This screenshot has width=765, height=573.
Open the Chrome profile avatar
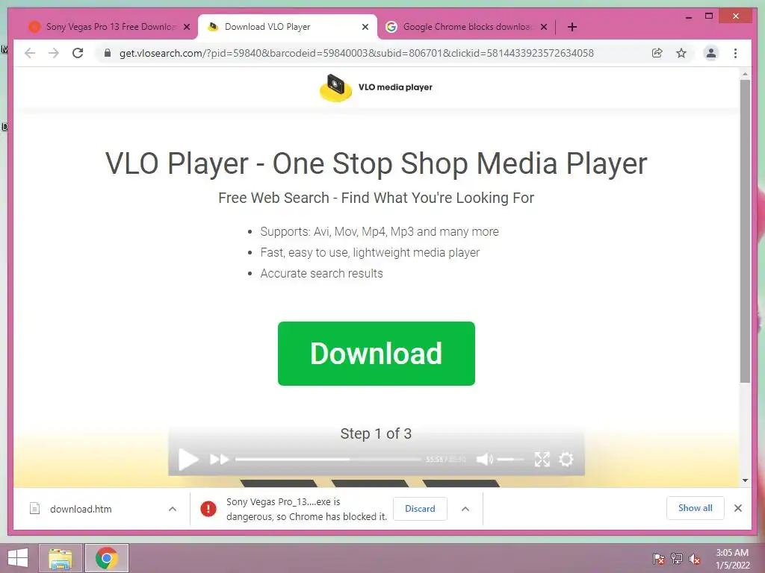click(x=711, y=53)
